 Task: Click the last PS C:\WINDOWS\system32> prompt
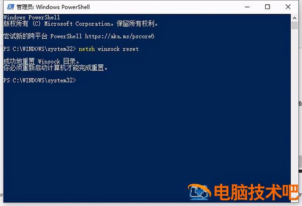pos(40,80)
